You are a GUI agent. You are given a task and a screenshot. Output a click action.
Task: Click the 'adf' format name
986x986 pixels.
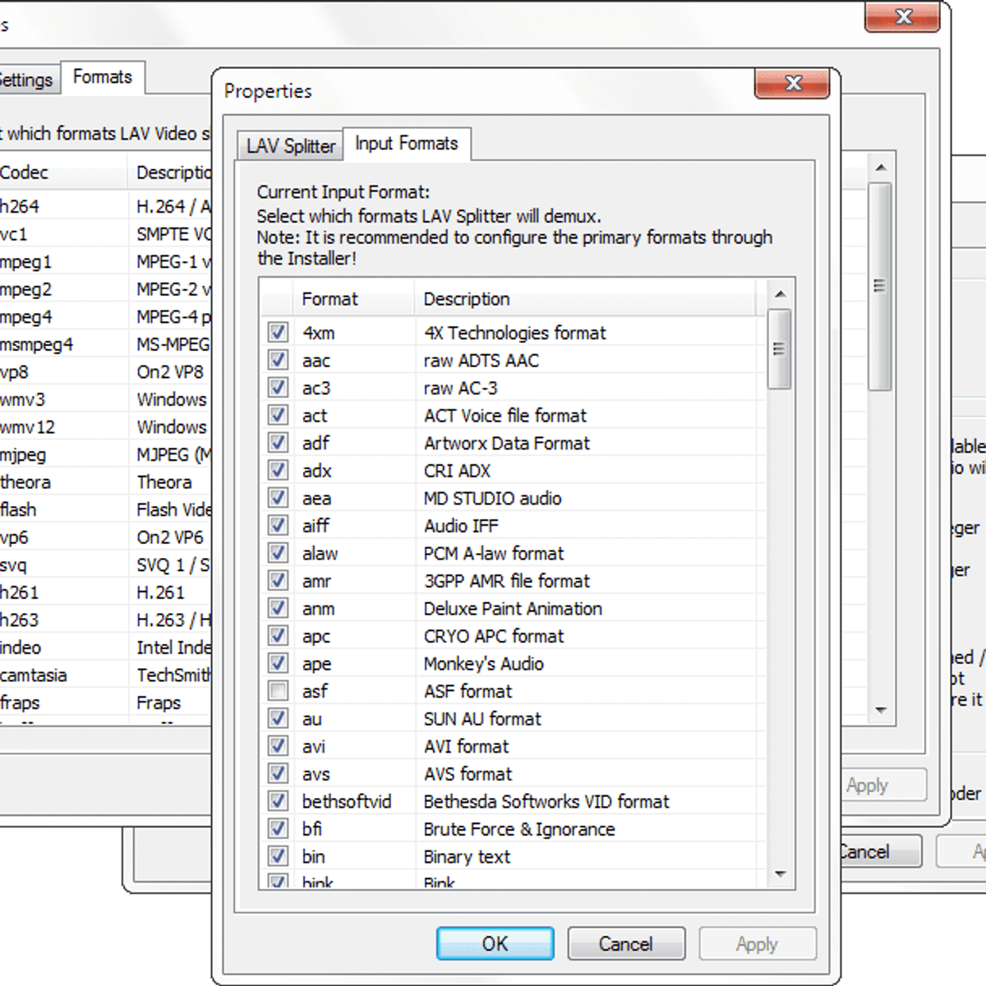coord(316,444)
